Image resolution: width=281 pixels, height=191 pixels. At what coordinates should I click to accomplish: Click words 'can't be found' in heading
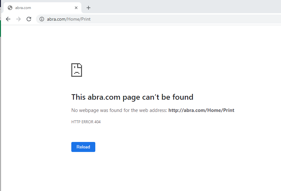click(x=168, y=97)
